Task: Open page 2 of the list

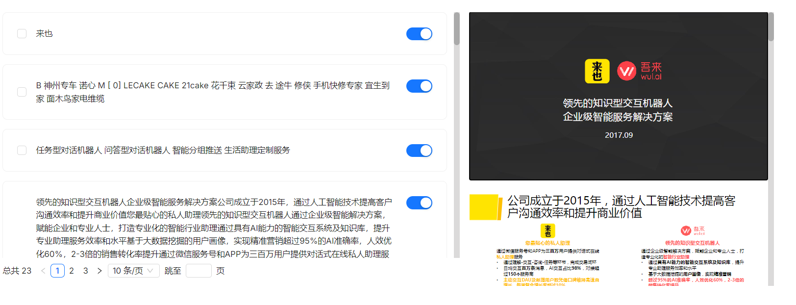Action: (72, 271)
